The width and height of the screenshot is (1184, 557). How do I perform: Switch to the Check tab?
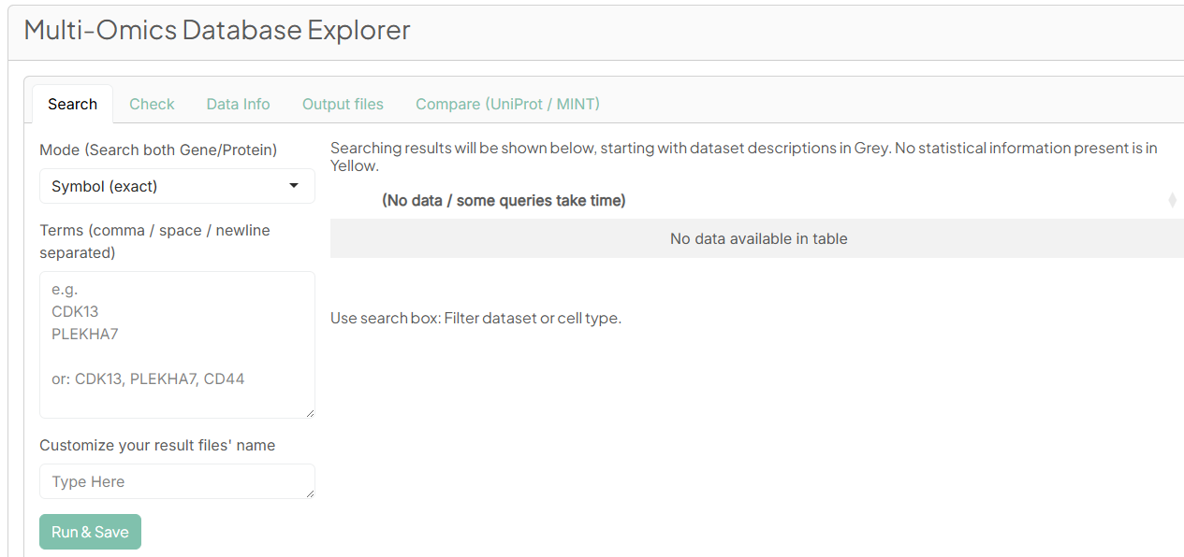click(x=151, y=104)
